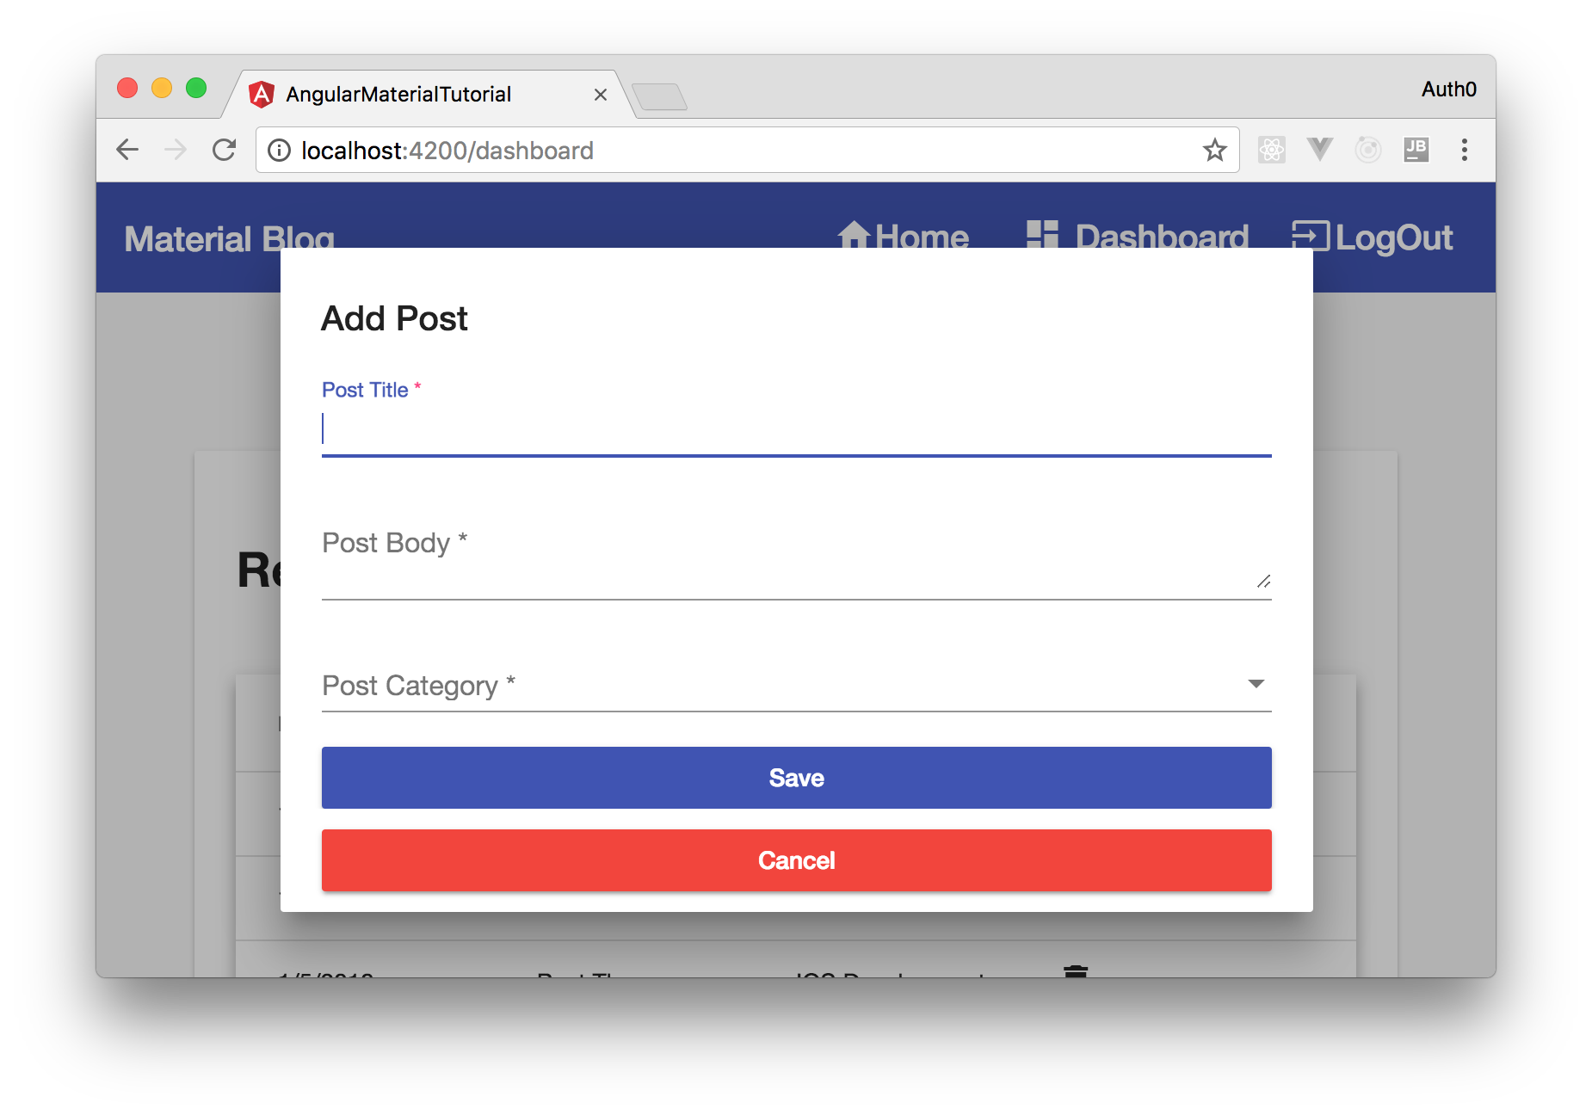
Task: Click the localhost address bar URL
Action: pyautogui.click(x=447, y=151)
